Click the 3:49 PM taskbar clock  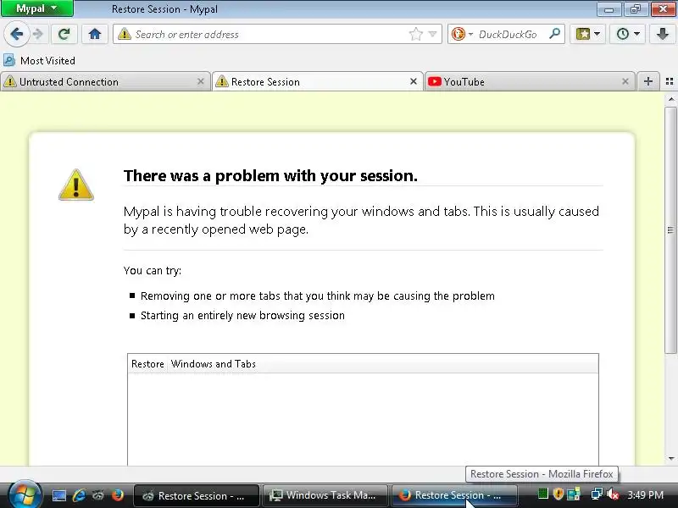[x=645, y=494]
